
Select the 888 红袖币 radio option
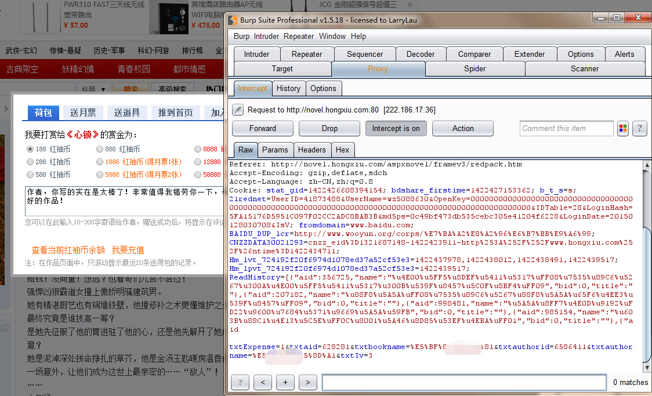(x=99, y=149)
